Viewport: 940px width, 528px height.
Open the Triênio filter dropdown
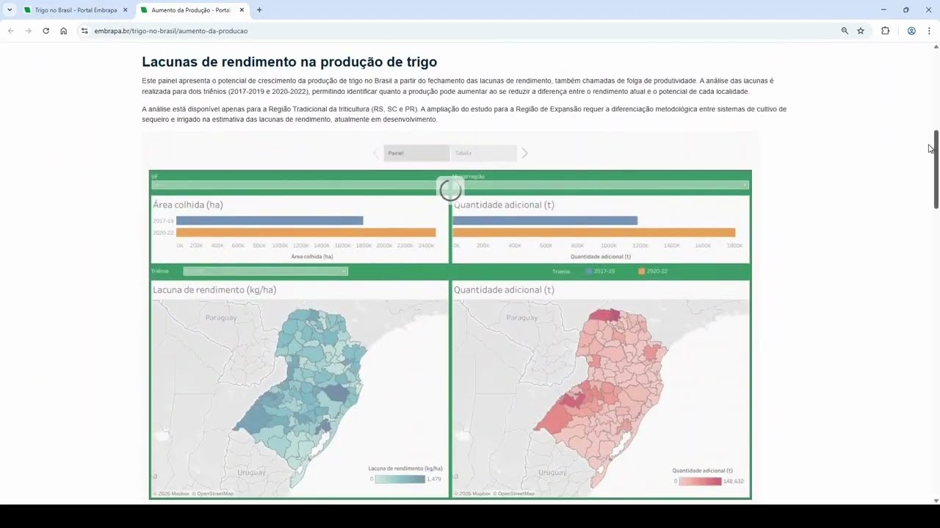pos(265,271)
